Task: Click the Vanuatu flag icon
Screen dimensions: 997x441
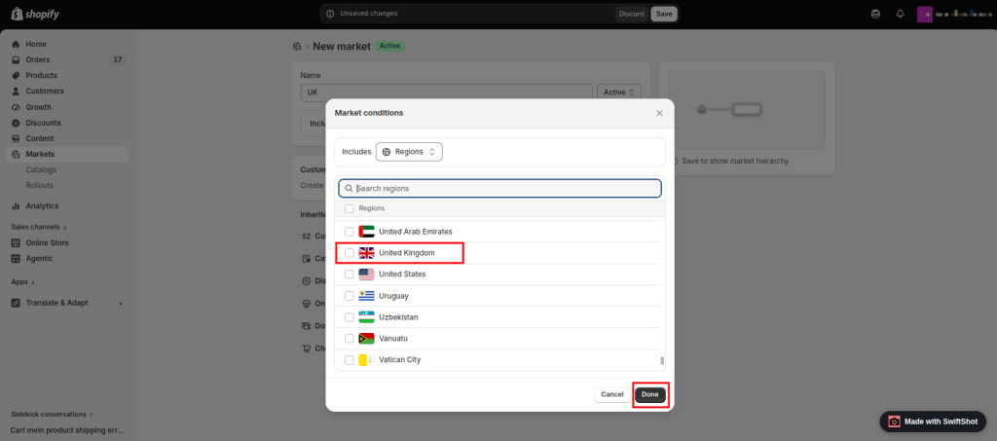Action: 366,338
